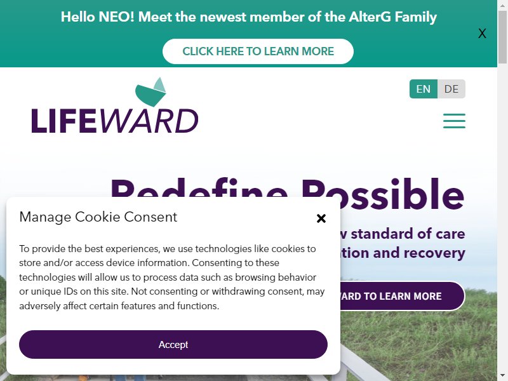Select the EN language option
This screenshot has height=381, width=508.
[424, 89]
